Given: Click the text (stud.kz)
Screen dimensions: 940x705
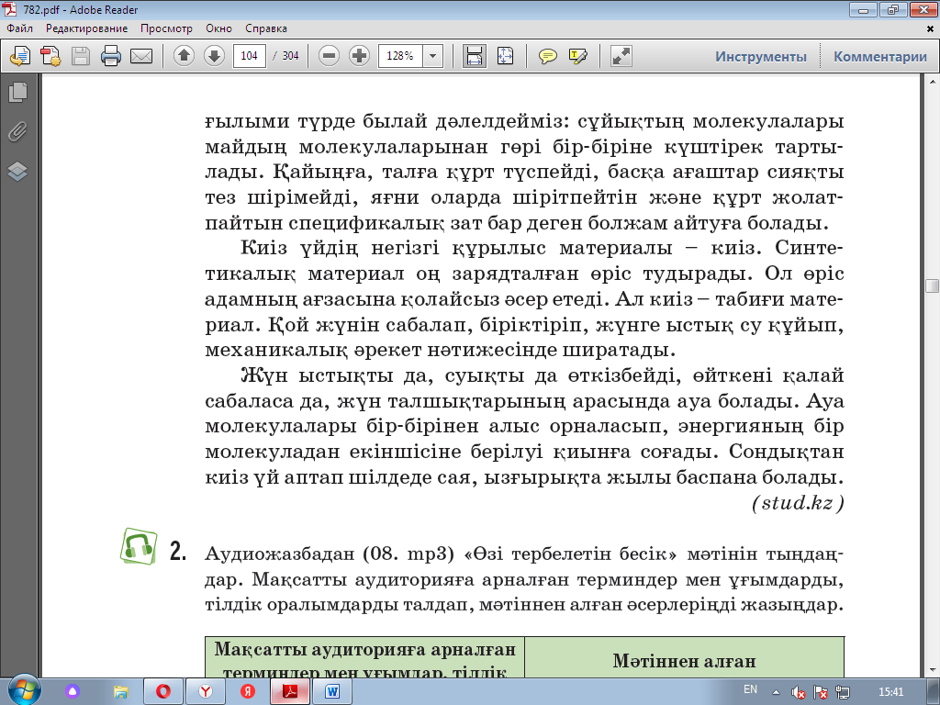Looking at the screenshot, I should (798, 502).
